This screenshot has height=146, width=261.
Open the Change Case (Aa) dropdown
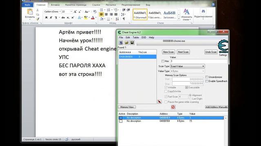click(x=87, y=12)
